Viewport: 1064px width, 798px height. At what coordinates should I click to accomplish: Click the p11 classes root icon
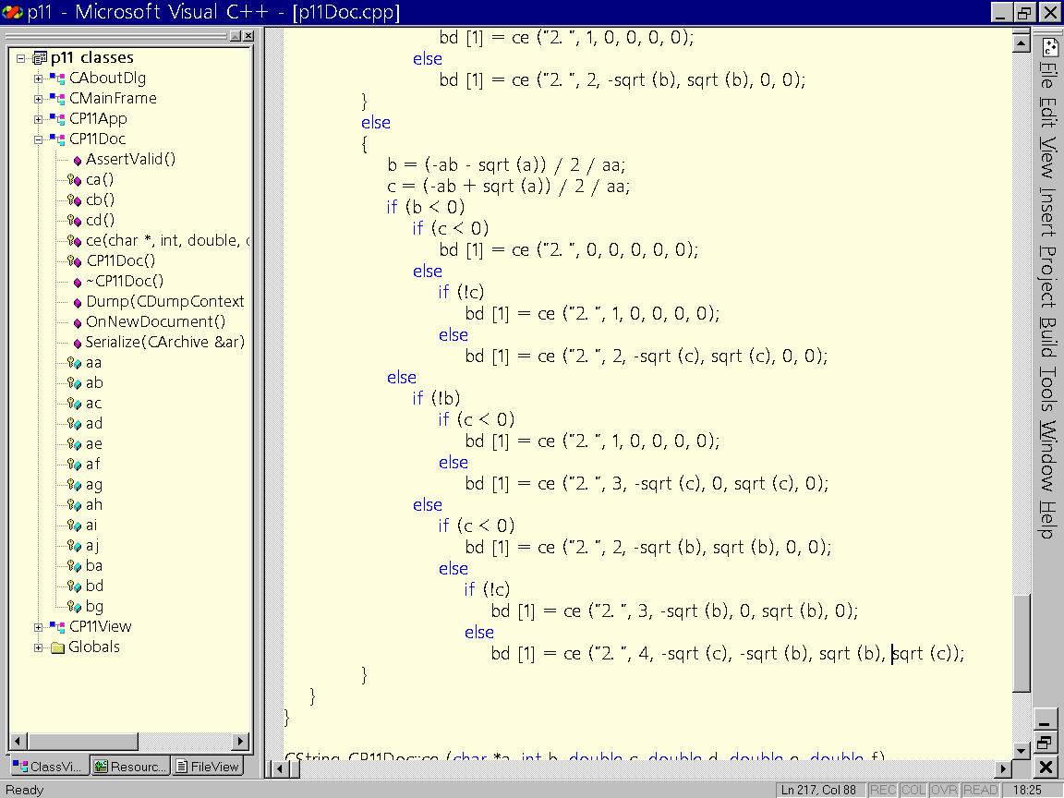pos(40,58)
